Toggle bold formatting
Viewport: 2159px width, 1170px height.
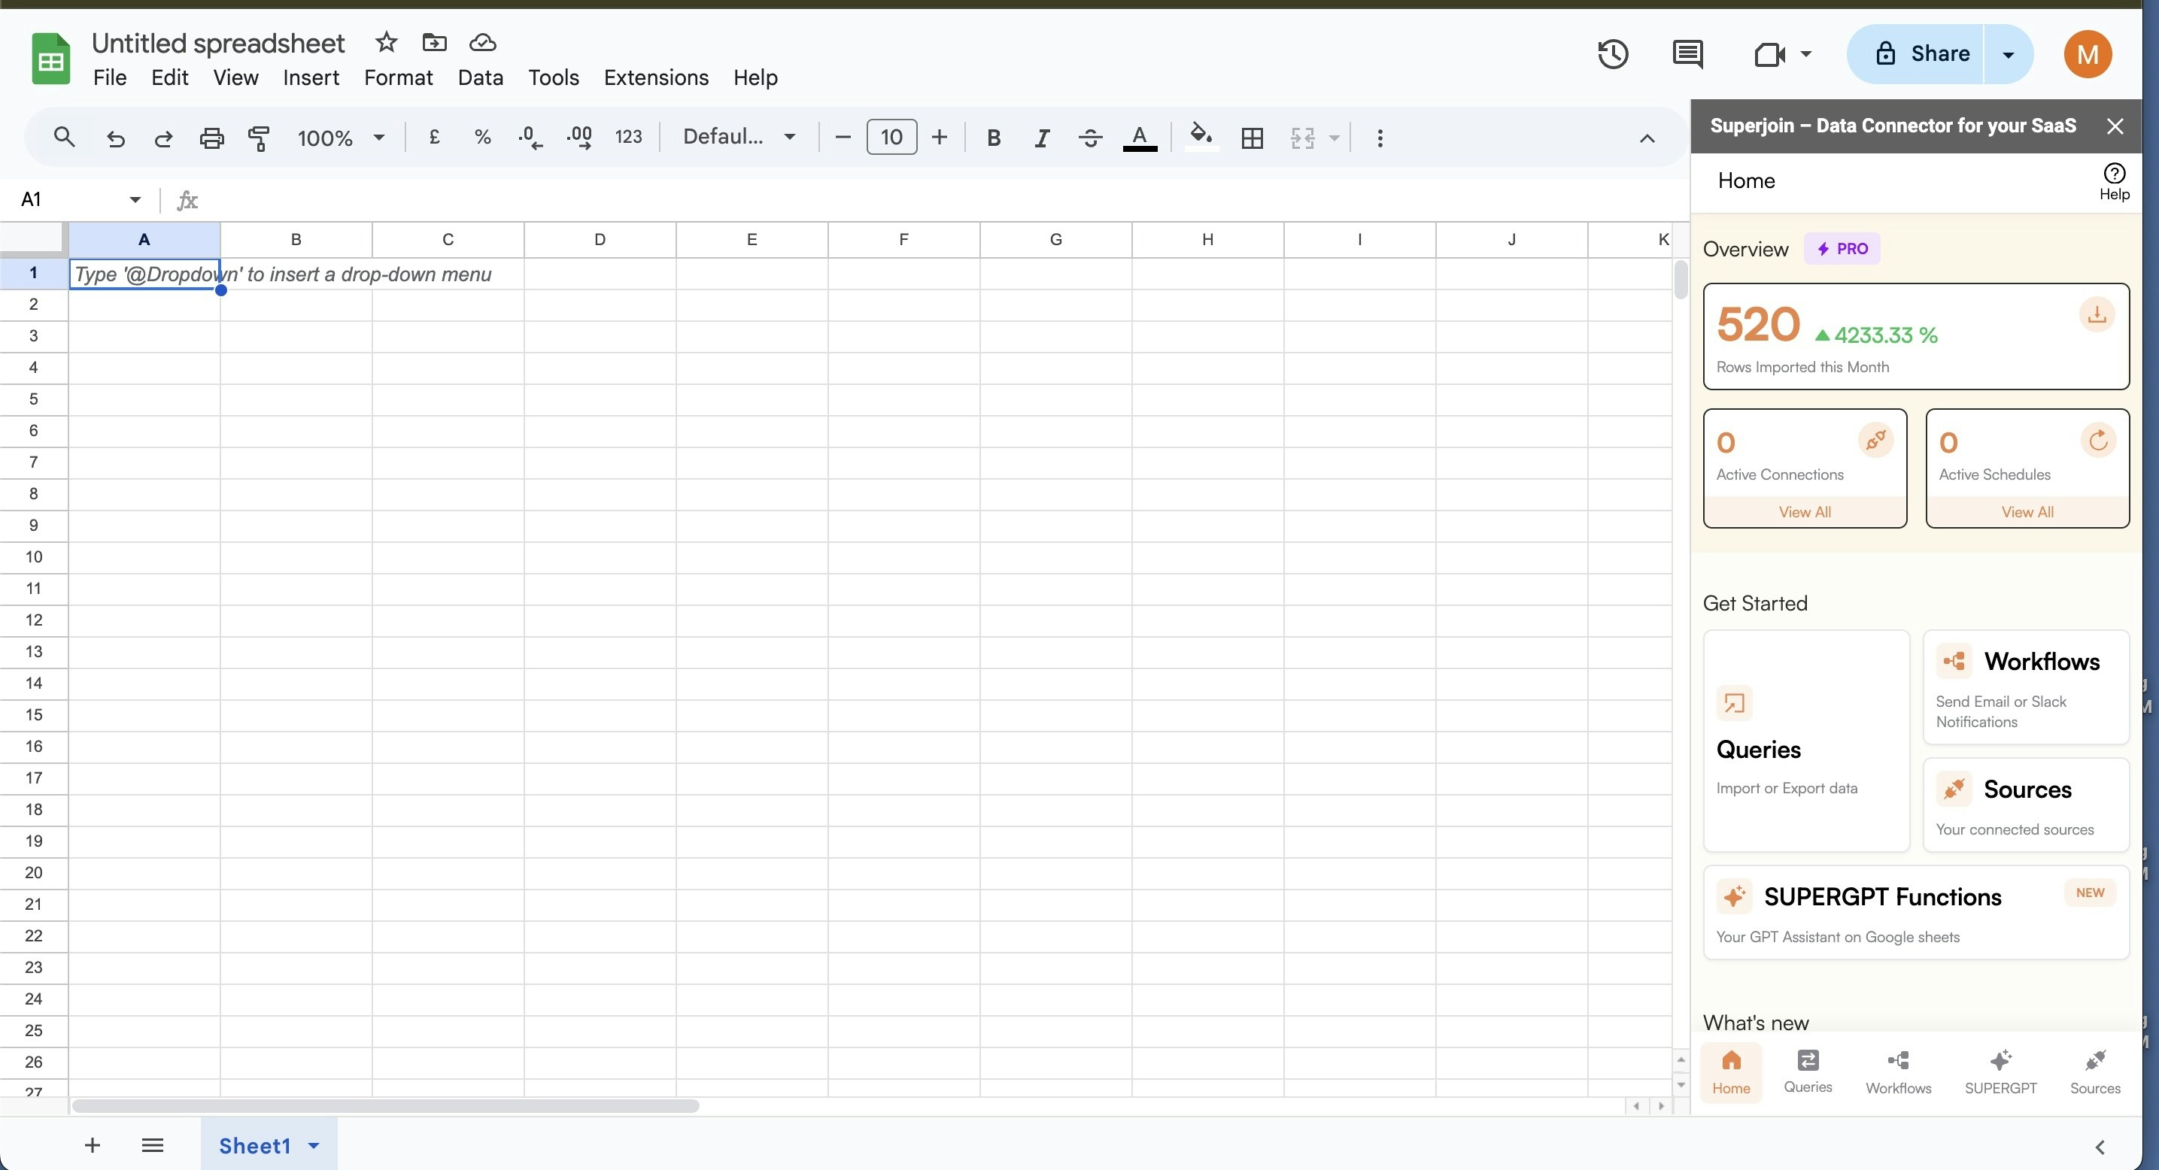(x=993, y=138)
